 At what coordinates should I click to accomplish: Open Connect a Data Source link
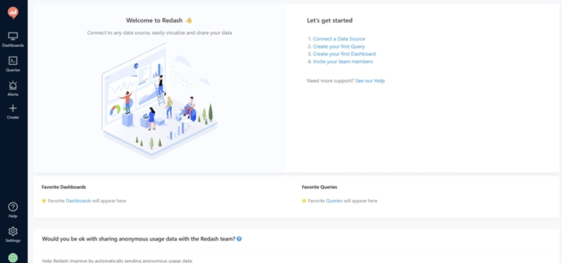point(339,39)
